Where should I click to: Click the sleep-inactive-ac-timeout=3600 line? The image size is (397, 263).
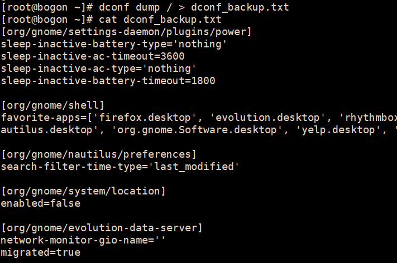(93, 56)
